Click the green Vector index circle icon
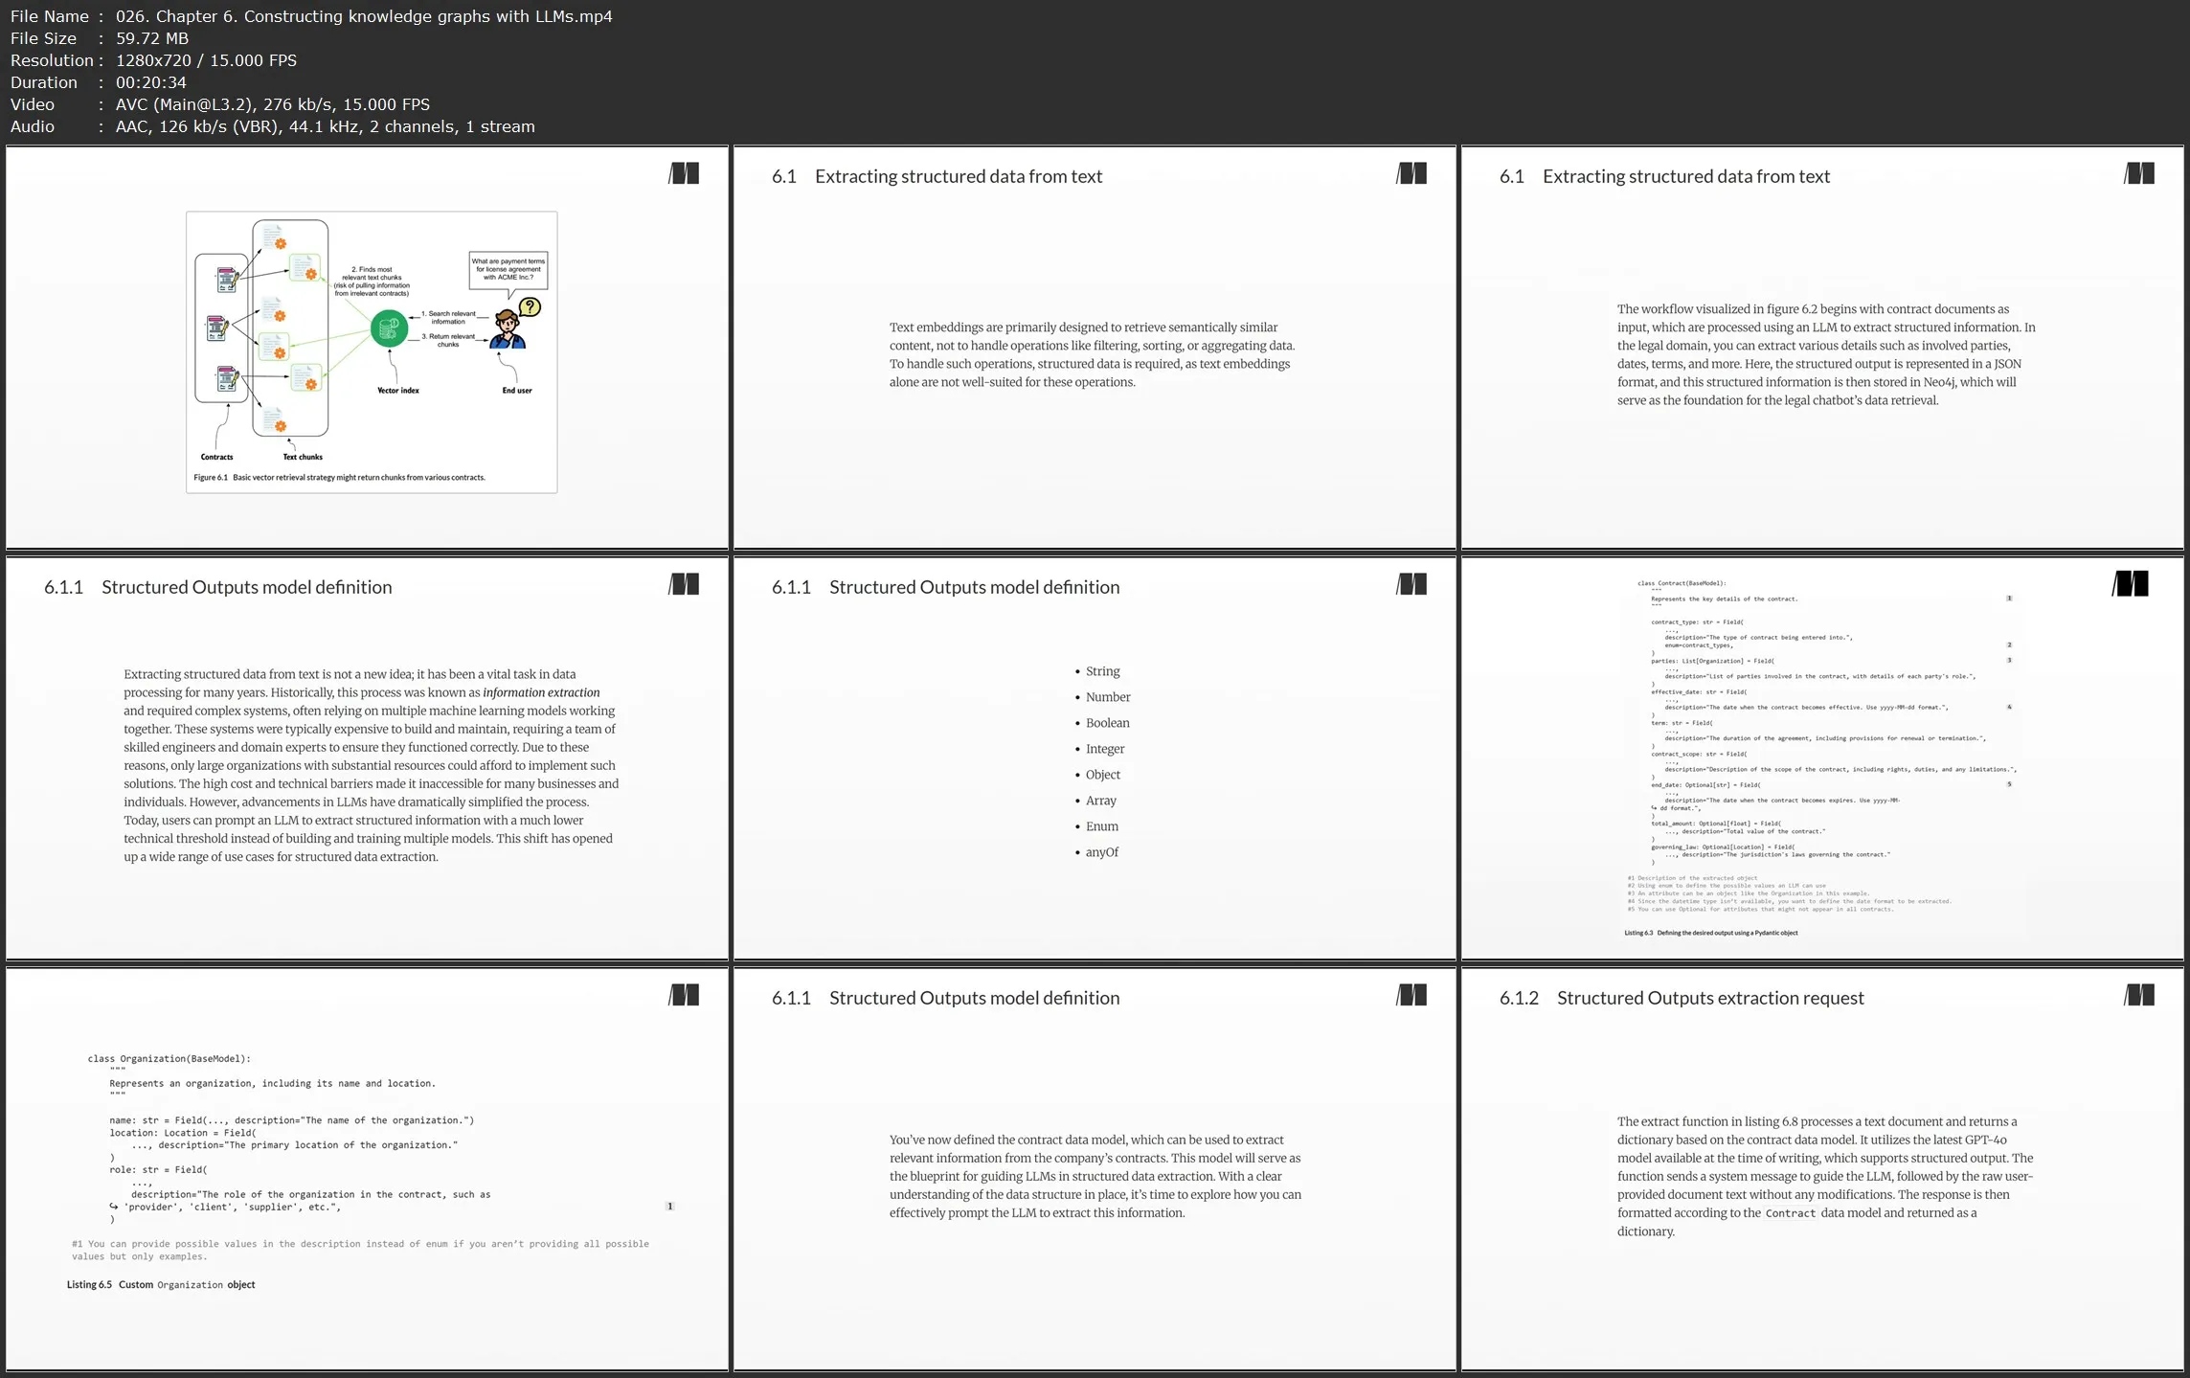This screenshot has height=1378, width=2190. 389,329
